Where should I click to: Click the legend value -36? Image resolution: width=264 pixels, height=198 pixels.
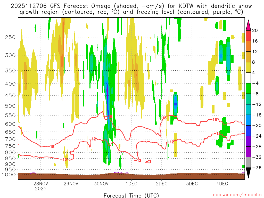click(257, 168)
